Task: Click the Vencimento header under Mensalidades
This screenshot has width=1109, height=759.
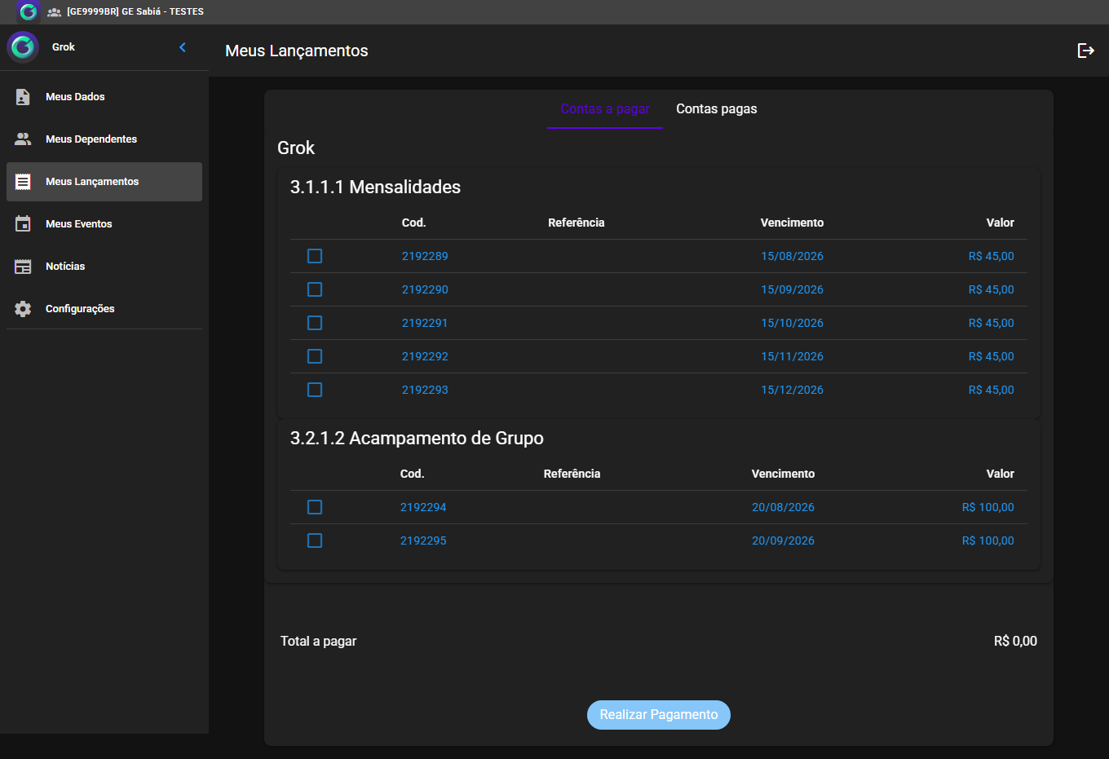Action: pos(792,223)
